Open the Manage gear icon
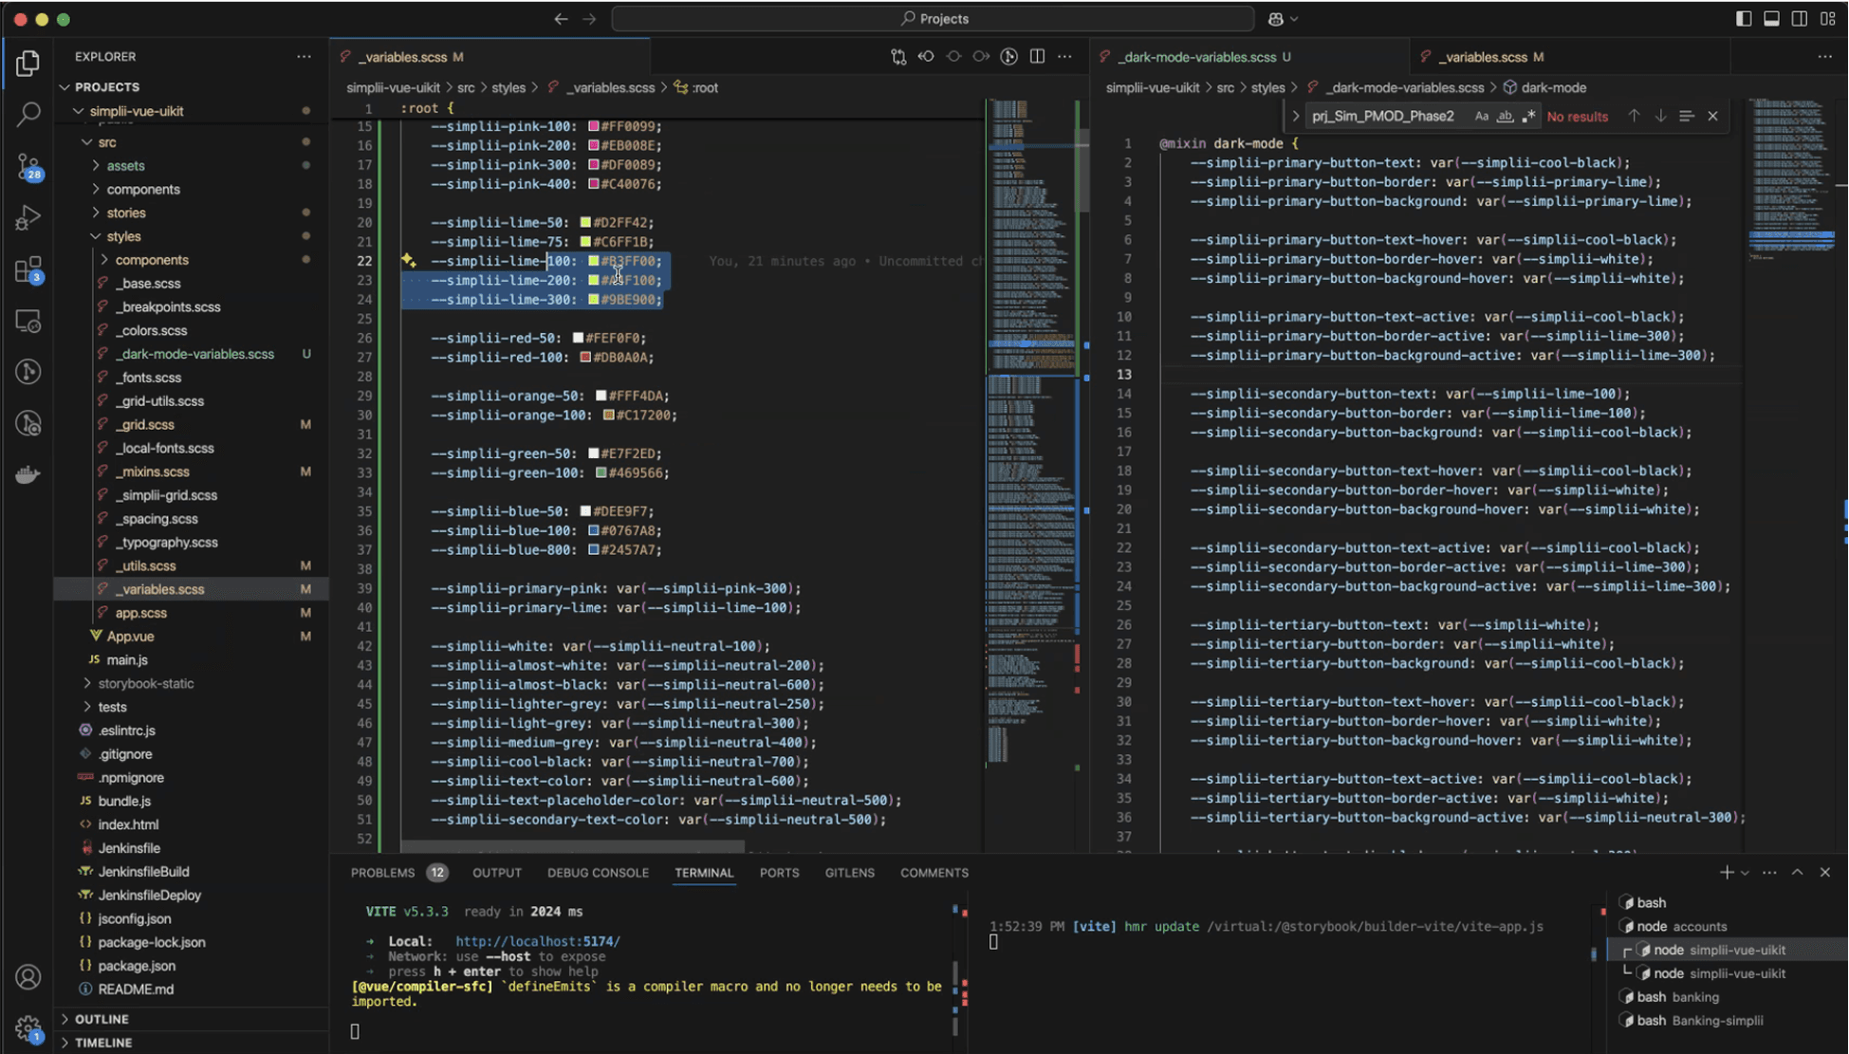 pyautogui.click(x=28, y=1028)
